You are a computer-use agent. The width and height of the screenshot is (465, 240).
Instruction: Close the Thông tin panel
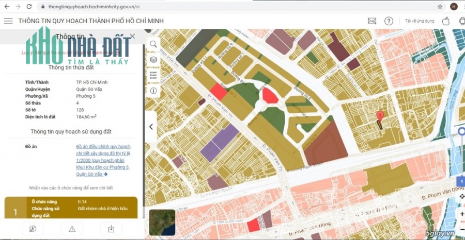coord(133,37)
